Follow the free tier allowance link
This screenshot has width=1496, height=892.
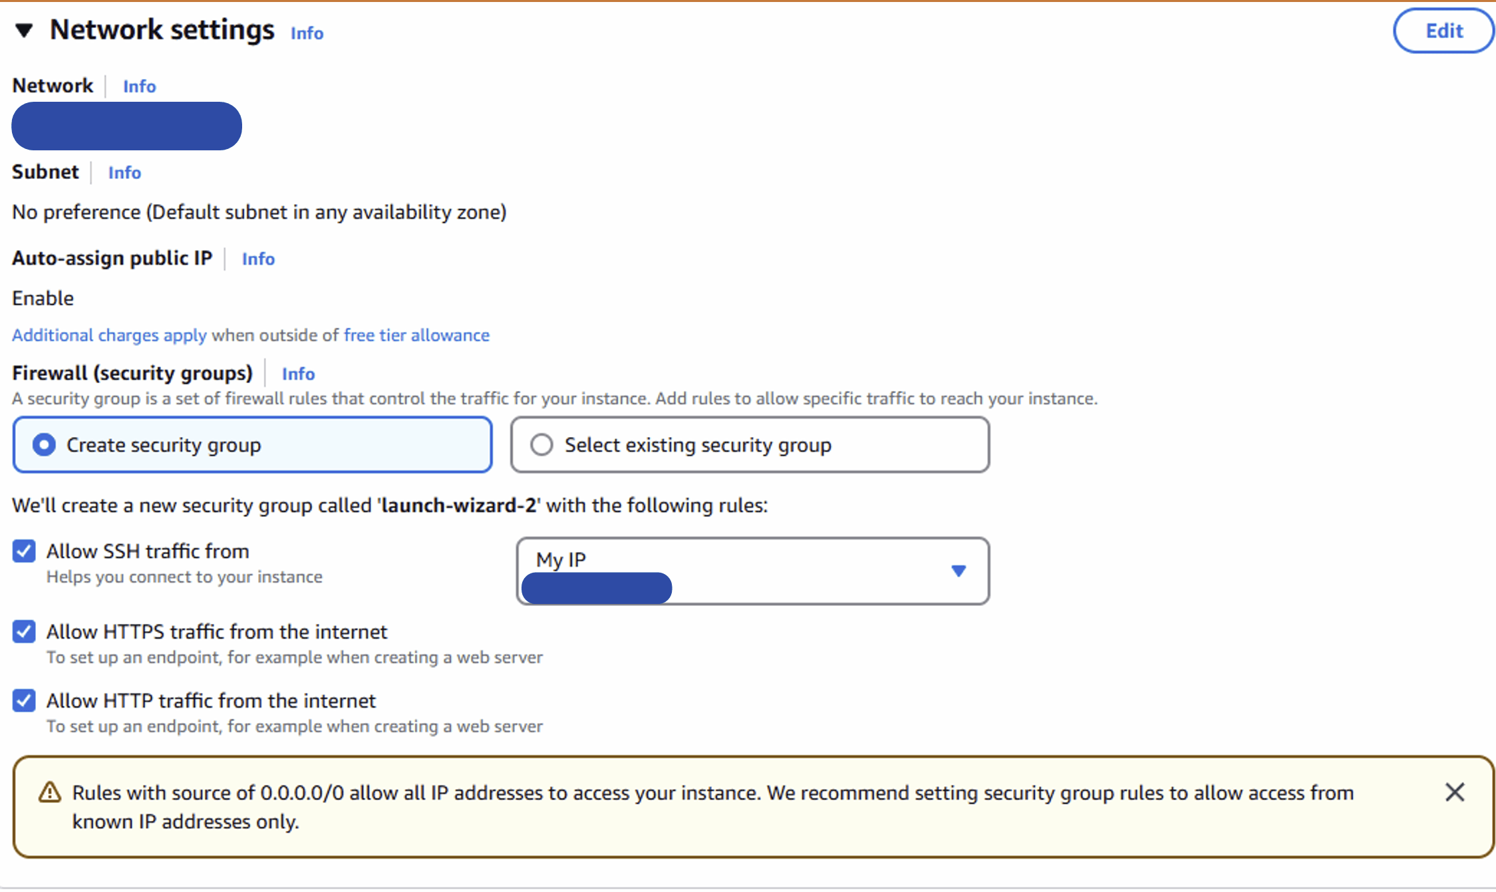click(416, 335)
